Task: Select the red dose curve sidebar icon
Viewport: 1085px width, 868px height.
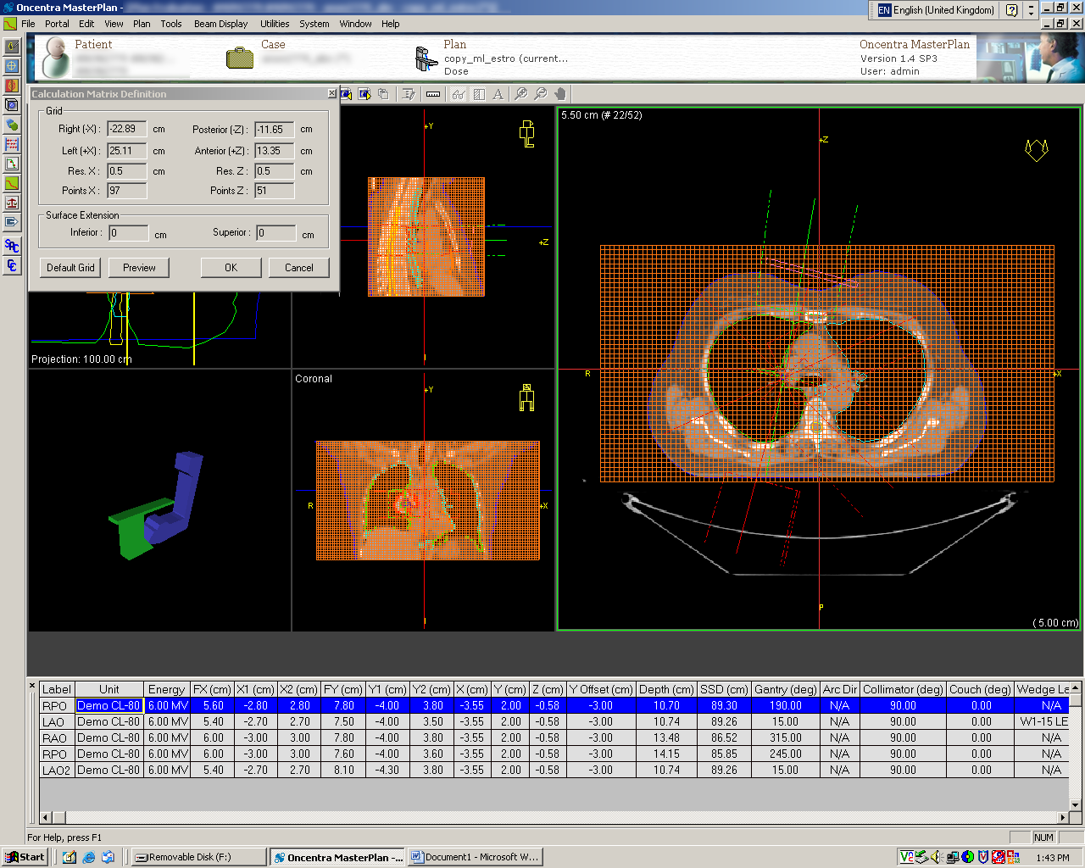Action: pyautogui.click(x=12, y=183)
